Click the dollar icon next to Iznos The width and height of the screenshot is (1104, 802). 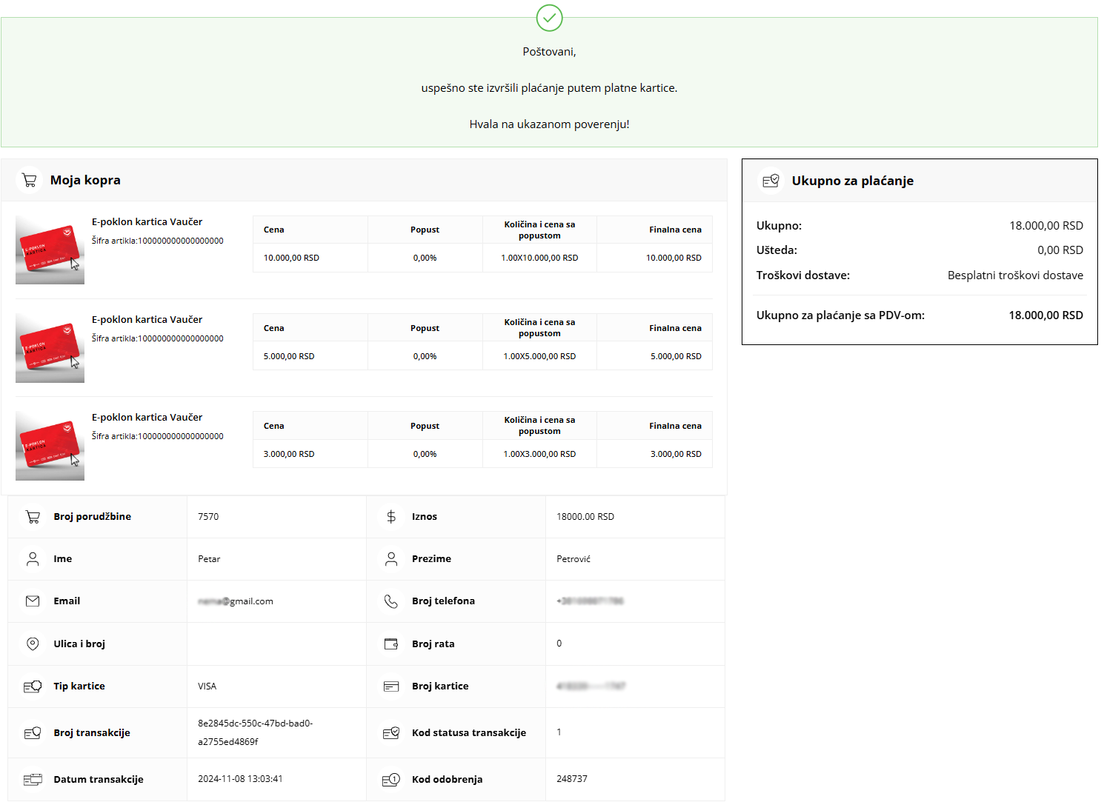point(391,517)
